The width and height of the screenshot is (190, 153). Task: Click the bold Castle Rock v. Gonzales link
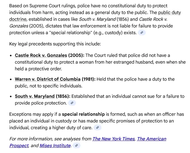(x=41, y=55)
